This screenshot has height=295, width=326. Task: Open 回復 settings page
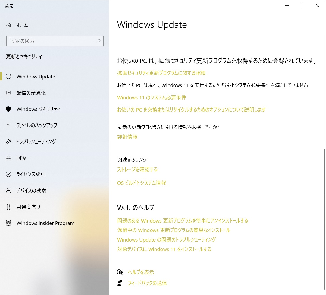pyautogui.click(x=54, y=158)
